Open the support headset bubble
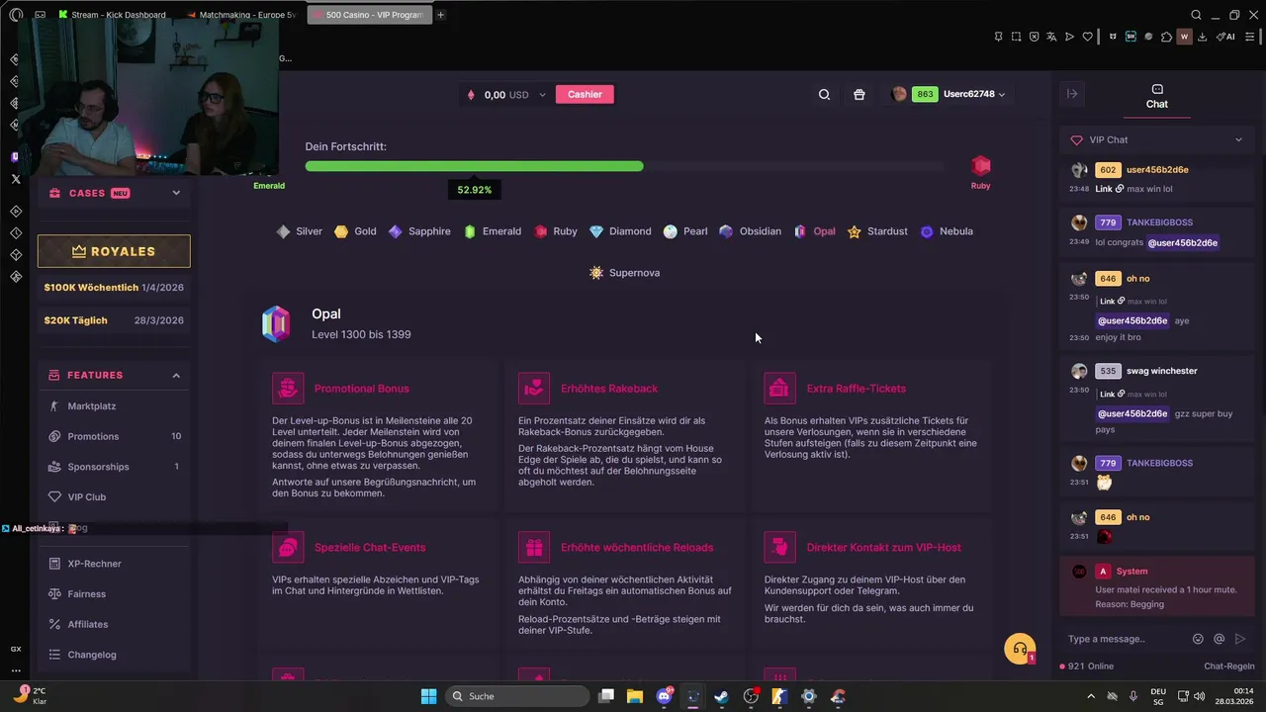The height and width of the screenshot is (712, 1266). [x=1020, y=650]
